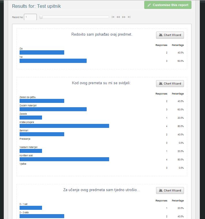
Task: Click the Record No input field
Action: click(x=30, y=17)
